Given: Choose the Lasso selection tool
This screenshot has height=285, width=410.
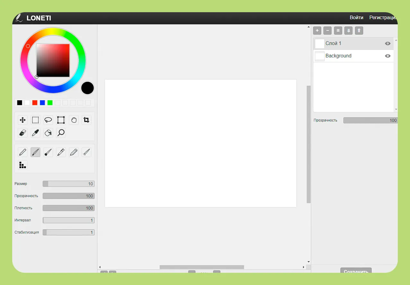Looking at the screenshot, I should 48,120.
